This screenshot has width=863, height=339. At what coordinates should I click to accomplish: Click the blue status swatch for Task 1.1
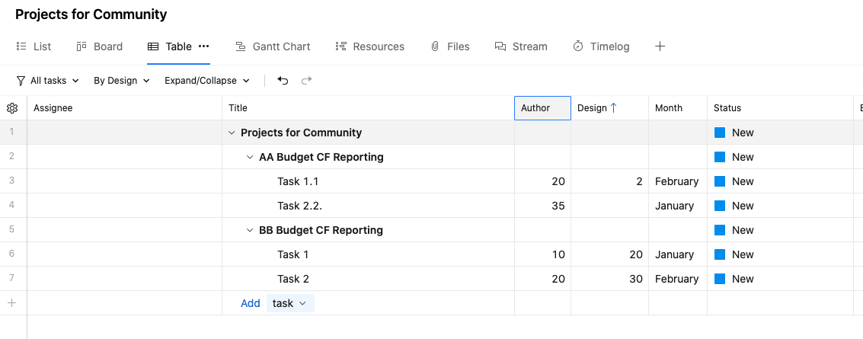pos(720,181)
